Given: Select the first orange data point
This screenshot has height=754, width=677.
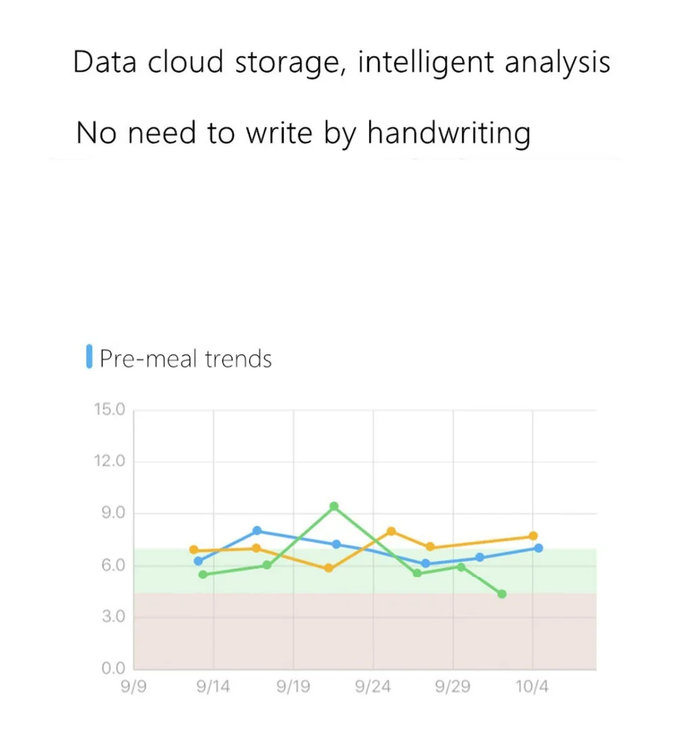Looking at the screenshot, I should 194,550.
